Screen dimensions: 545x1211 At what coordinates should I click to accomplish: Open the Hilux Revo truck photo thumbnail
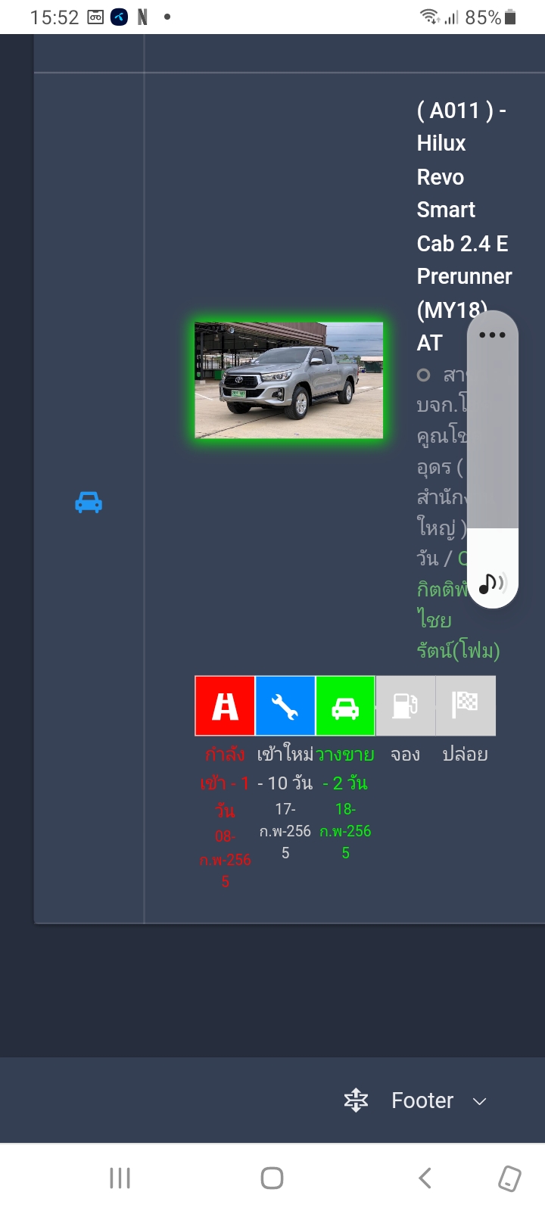(x=288, y=380)
